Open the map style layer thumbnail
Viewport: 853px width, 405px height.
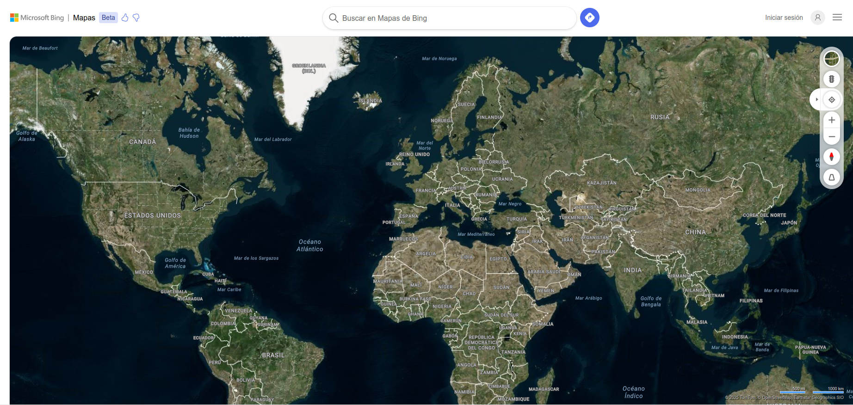click(831, 59)
